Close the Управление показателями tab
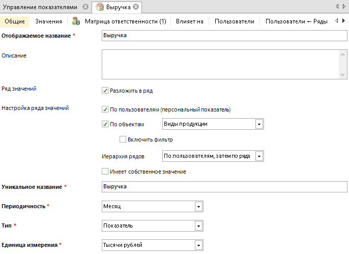Viewport: 349px width, 254px height. pyautogui.click(x=85, y=7)
